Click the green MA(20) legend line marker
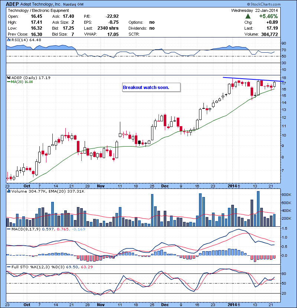 9,82
